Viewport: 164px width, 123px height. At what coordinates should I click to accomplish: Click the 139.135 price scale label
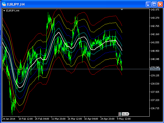[155, 75]
